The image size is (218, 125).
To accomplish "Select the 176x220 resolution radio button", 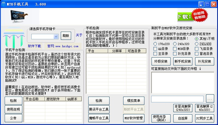I will tap(155, 44).
